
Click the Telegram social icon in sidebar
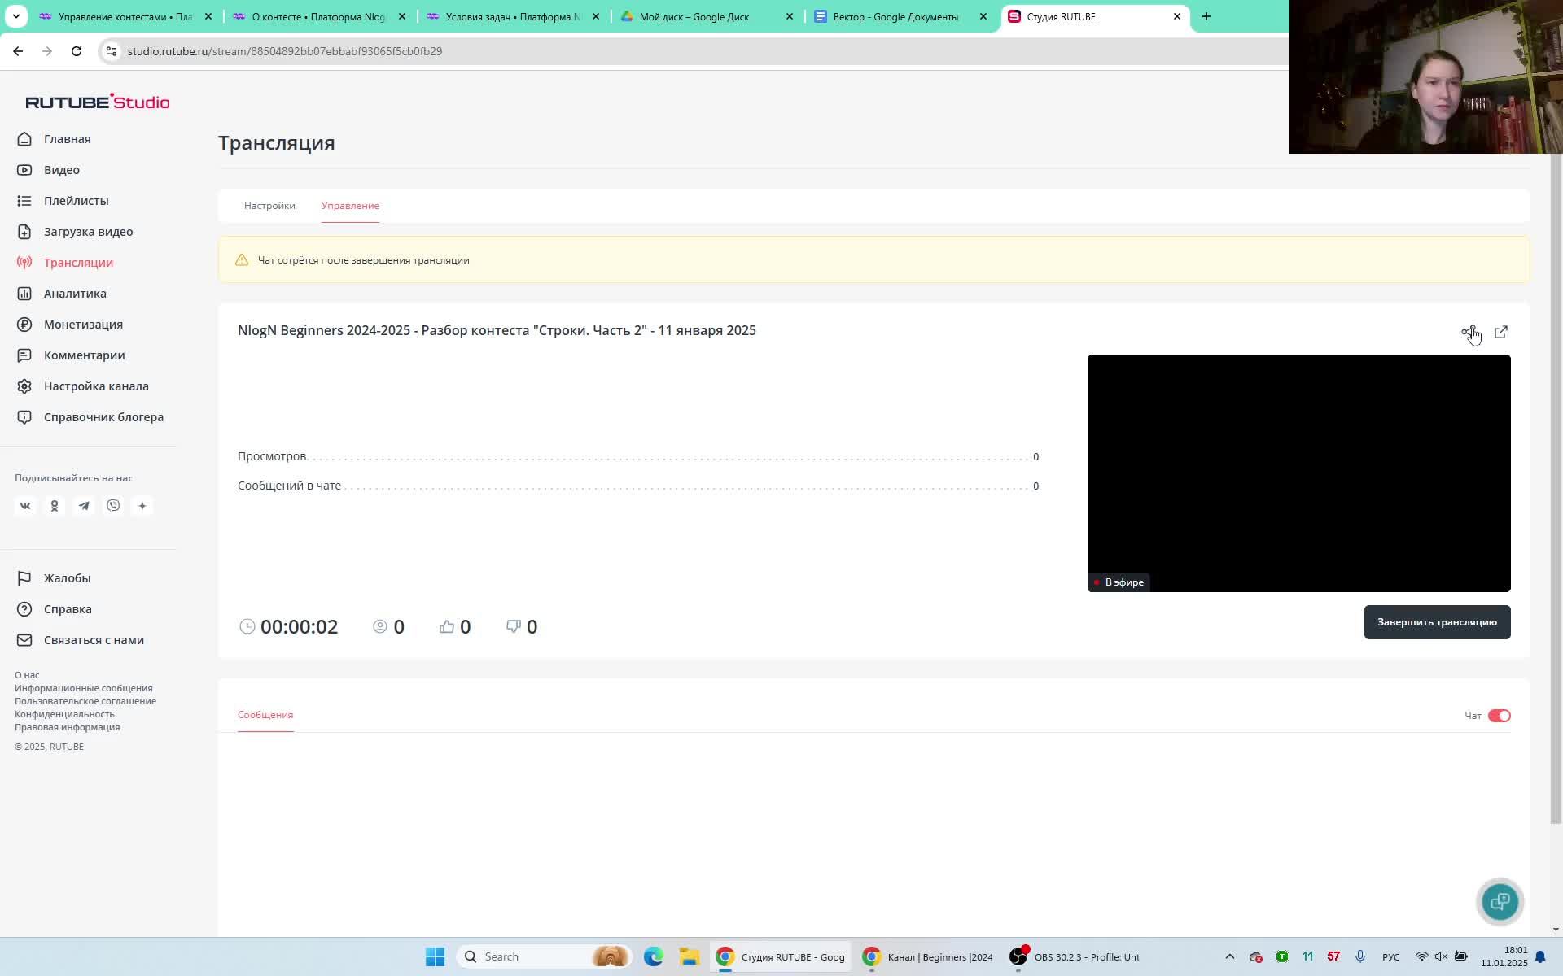click(84, 506)
